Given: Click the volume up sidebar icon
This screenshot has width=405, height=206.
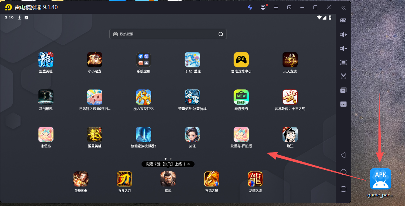Looking at the screenshot, I should click(343, 35).
